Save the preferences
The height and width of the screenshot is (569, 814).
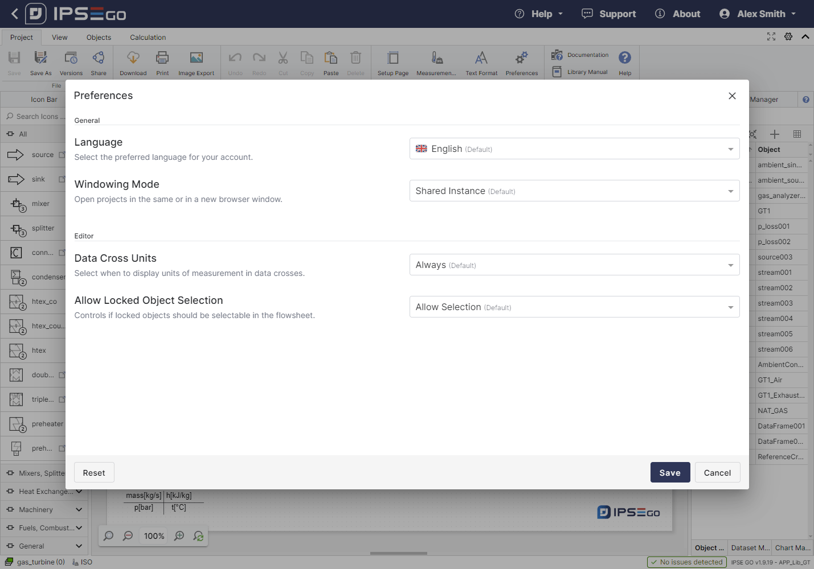[670, 472]
